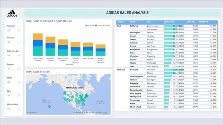Sort by Unit Sold column header
The height and width of the screenshot is (125, 223).
pos(190,22)
